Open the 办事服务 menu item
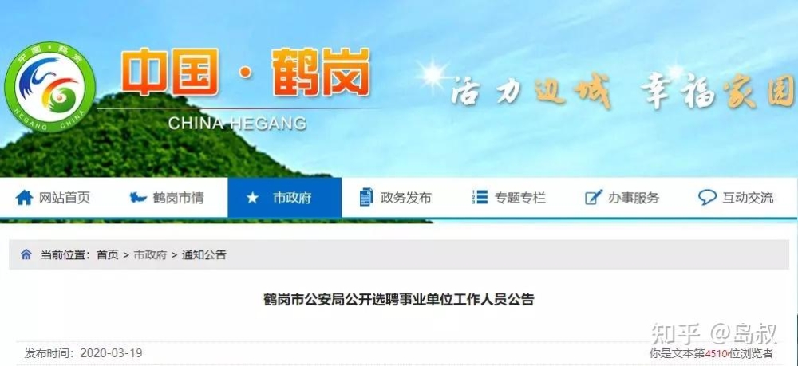This screenshot has width=798, height=366. [622, 198]
